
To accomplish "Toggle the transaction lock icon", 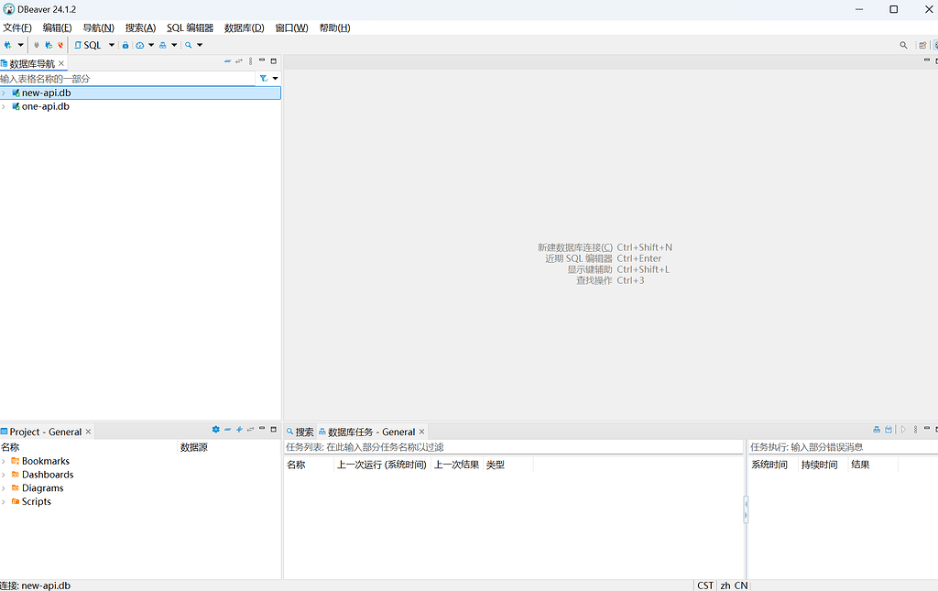I will point(125,45).
